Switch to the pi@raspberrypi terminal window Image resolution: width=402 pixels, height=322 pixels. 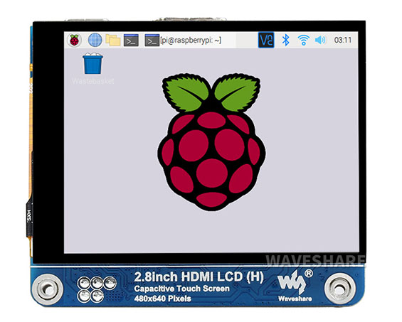coord(183,41)
